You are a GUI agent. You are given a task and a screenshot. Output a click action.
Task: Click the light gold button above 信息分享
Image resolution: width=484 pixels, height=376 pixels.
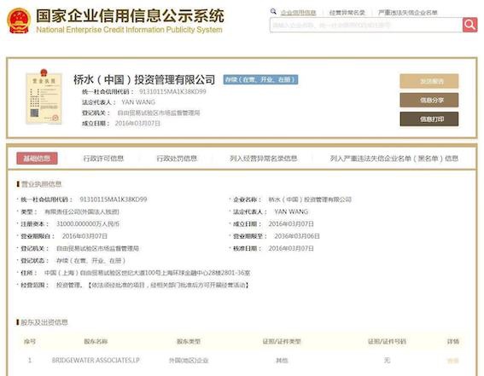coord(429,81)
